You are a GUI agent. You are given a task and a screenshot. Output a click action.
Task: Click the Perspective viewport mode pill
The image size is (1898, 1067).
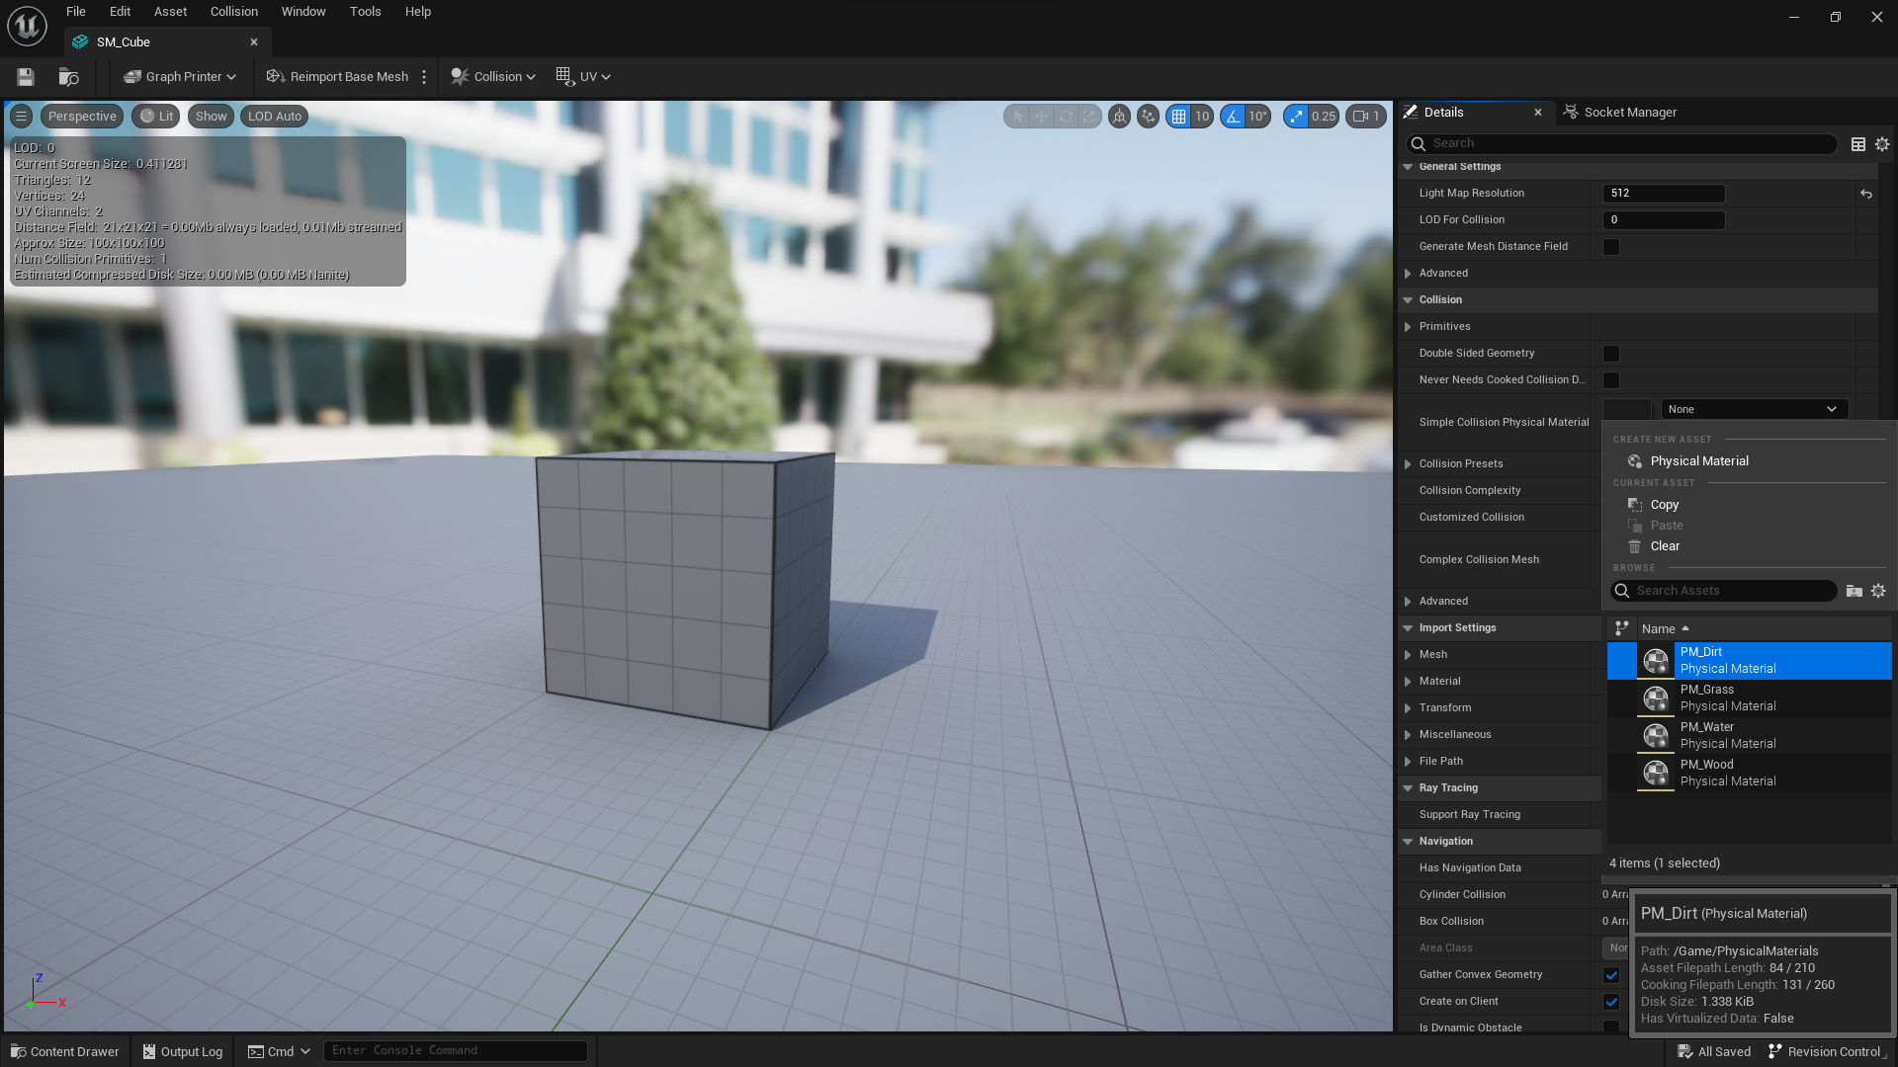tap(81, 116)
